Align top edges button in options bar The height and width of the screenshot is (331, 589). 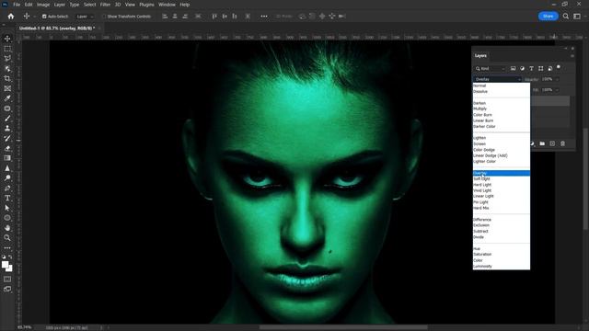[x=214, y=17]
